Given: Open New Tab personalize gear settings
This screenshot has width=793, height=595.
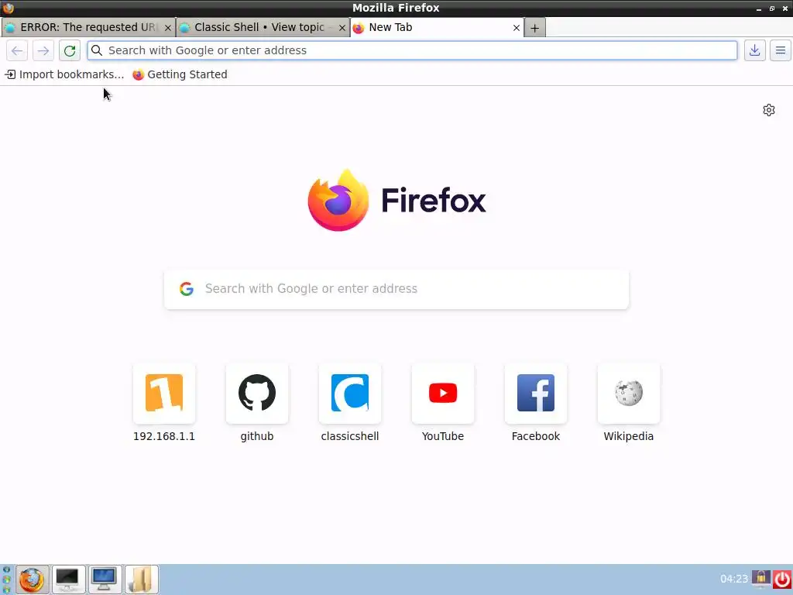Looking at the screenshot, I should click(x=769, y=110).
